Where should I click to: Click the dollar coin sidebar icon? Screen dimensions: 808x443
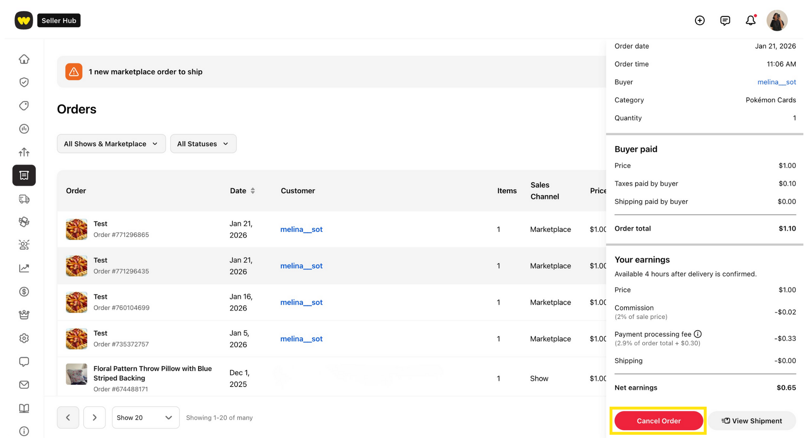point(24,291)
